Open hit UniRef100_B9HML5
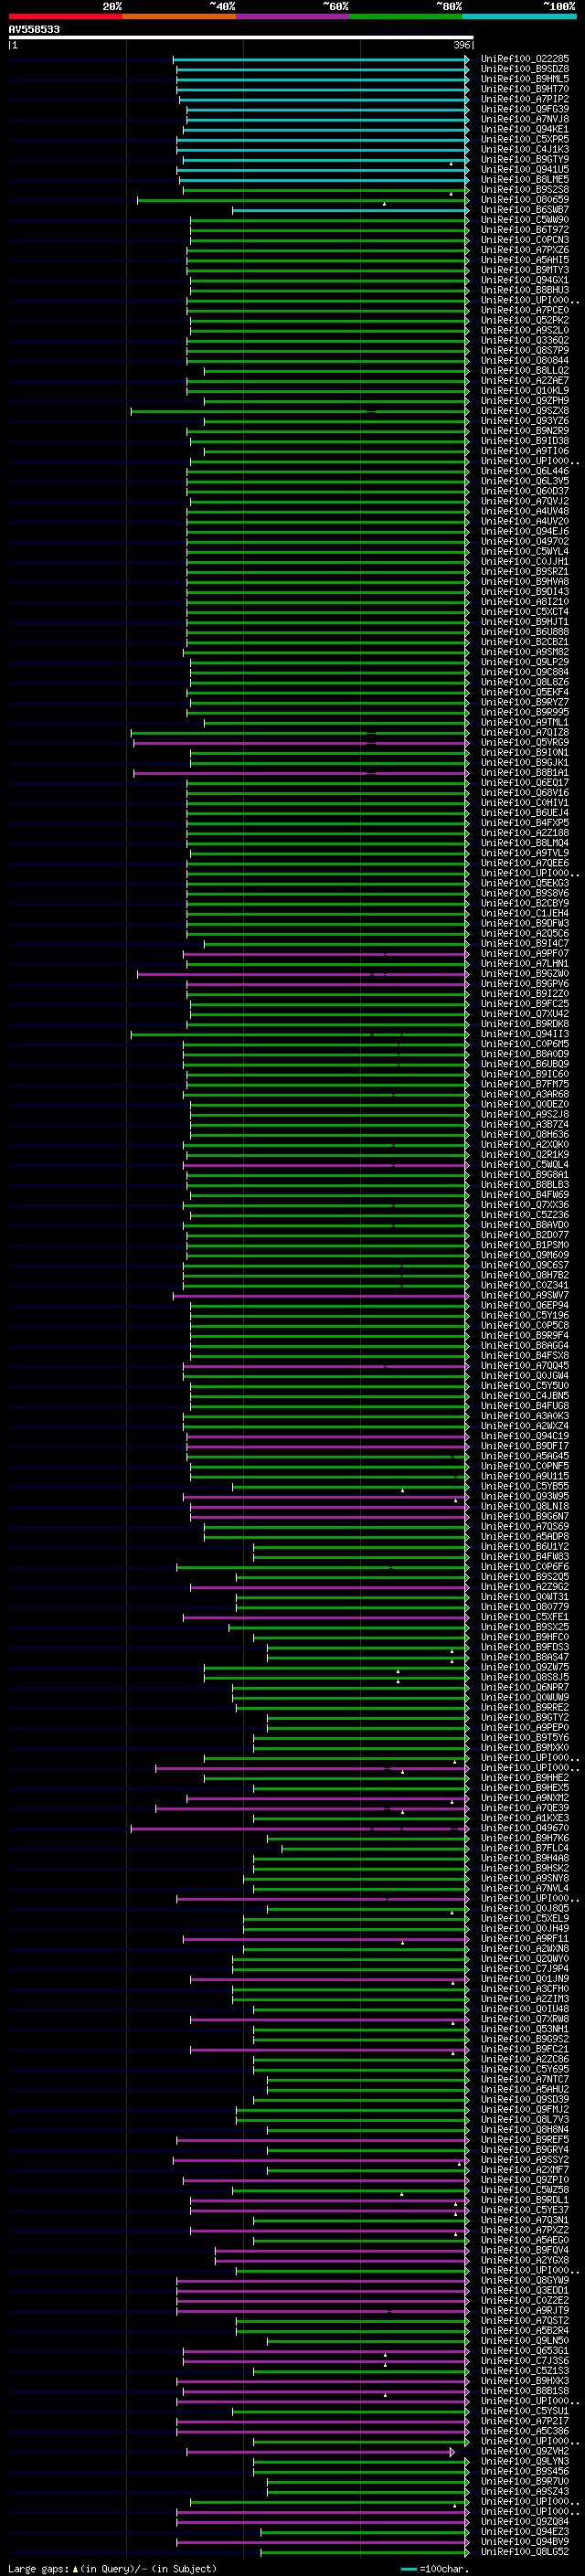The image size is (585, 2576). 524,79
